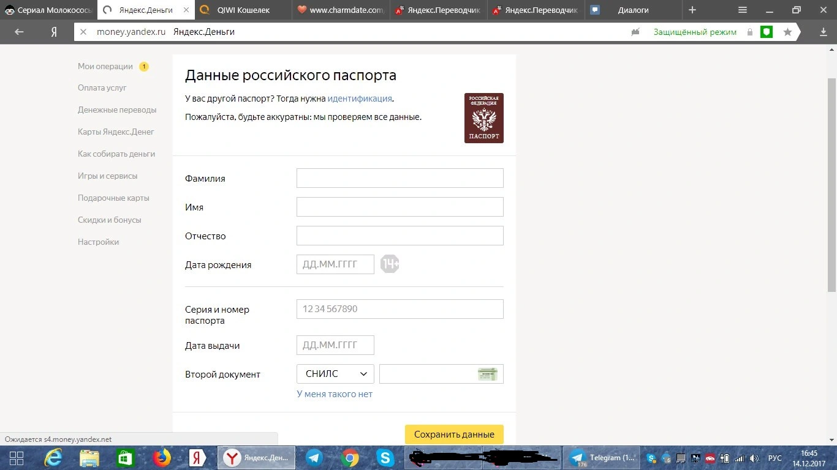The height and width of the screenshot is (470, 837).
Task: Stop page loading with the X icon
Action: (x=83, y=32)
